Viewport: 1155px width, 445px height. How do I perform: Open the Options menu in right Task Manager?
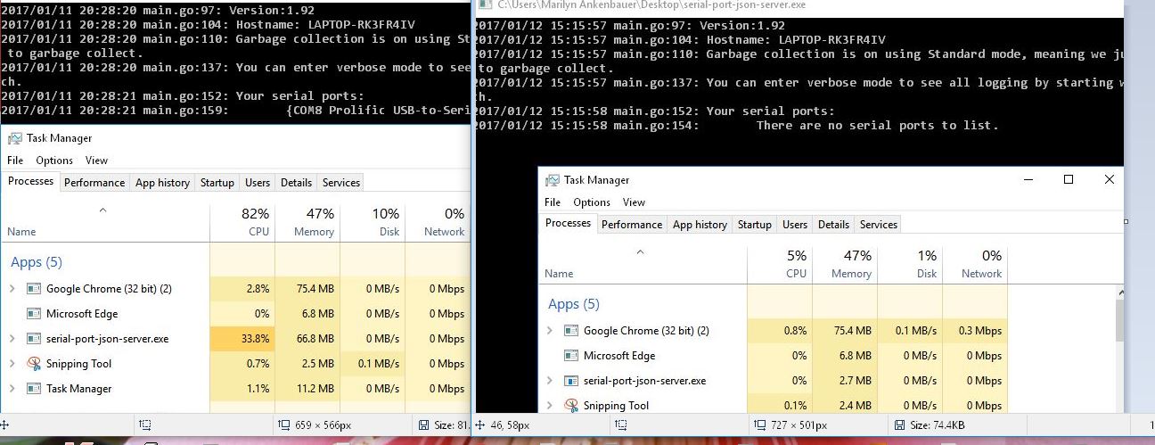pos(592,202)
